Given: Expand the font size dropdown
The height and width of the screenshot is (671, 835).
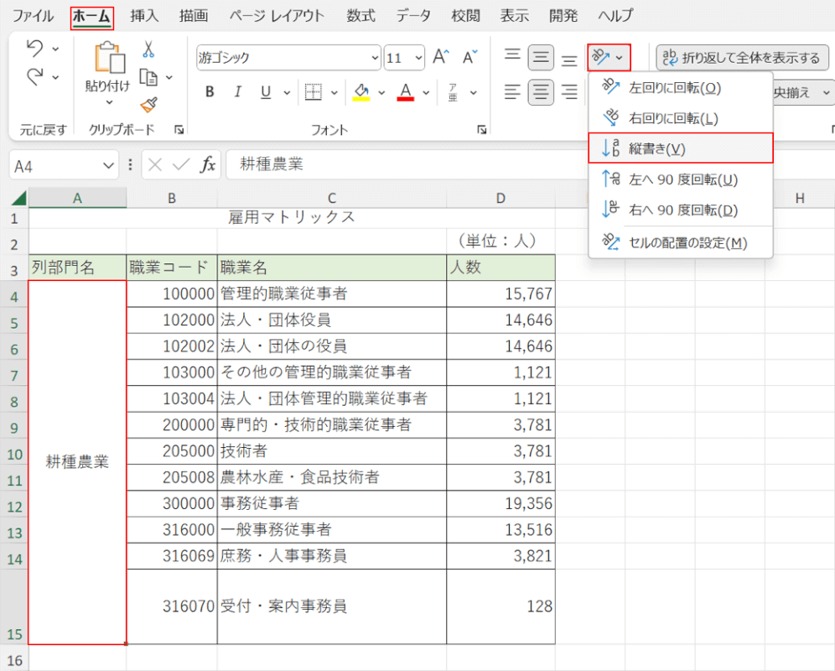Looking at the screenshot, I should (x=417, y=58).
